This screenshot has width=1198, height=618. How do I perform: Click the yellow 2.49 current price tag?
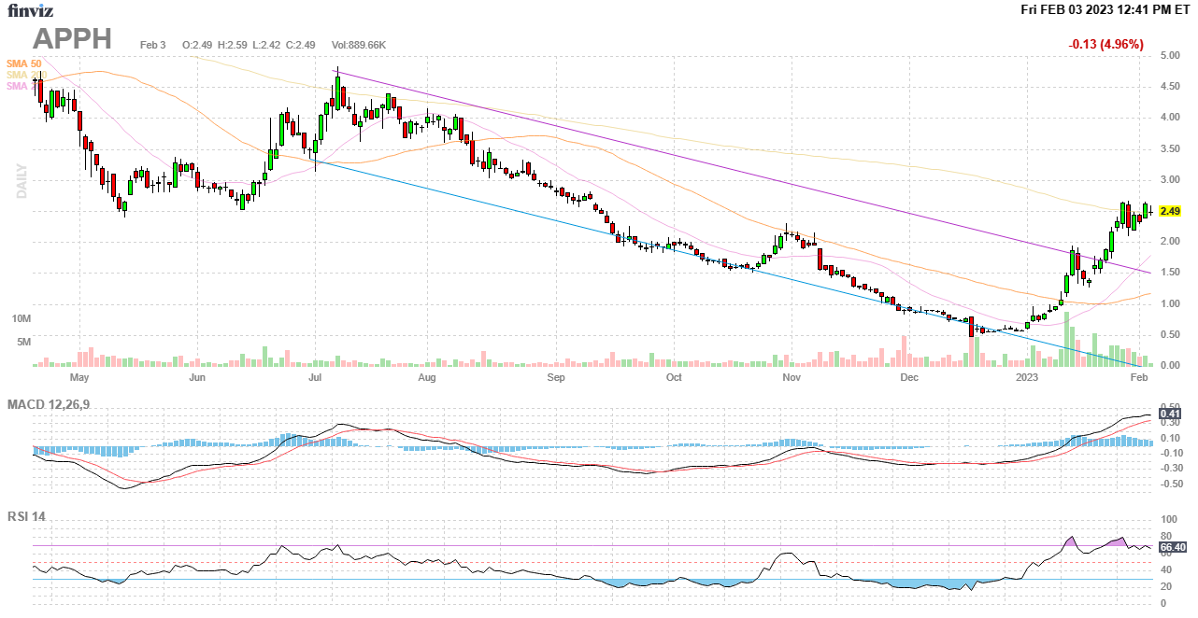click(x=1169, y=211)
